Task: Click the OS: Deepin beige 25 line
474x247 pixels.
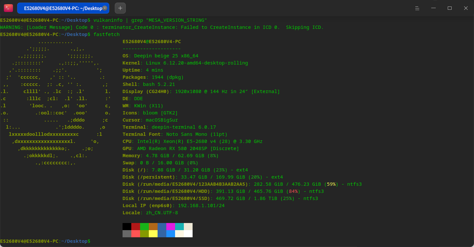Action: tap(160, 56)
